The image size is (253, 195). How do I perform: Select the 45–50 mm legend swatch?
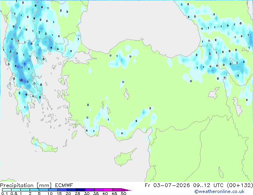coord(117,190)
